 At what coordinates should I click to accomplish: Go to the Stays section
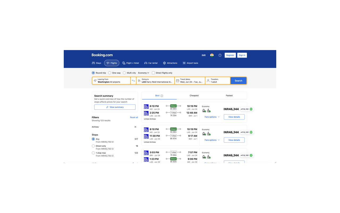click(96, 63)
